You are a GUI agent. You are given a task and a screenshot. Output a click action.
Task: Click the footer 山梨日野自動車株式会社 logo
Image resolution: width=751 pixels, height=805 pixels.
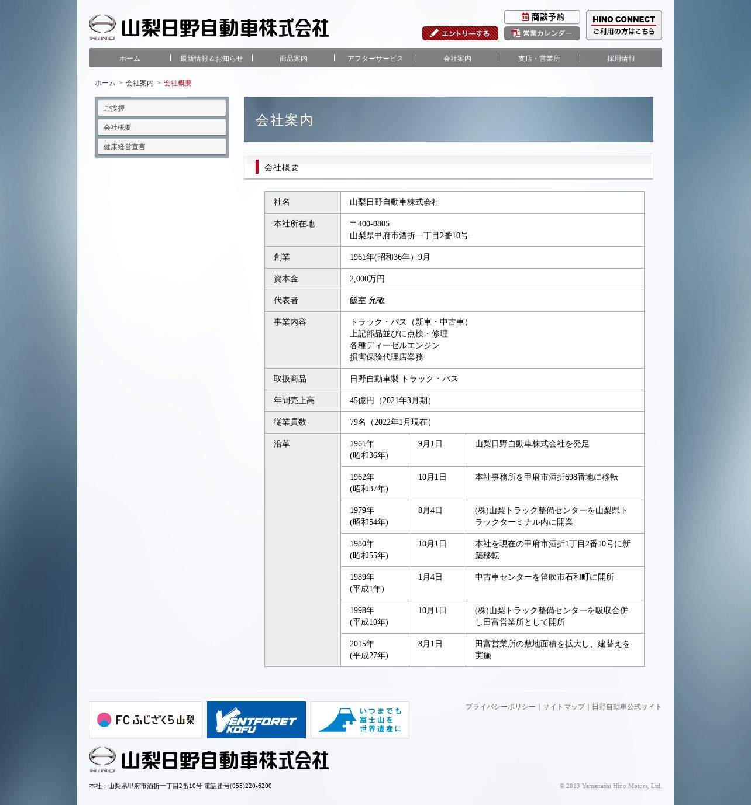pos(209,760)
